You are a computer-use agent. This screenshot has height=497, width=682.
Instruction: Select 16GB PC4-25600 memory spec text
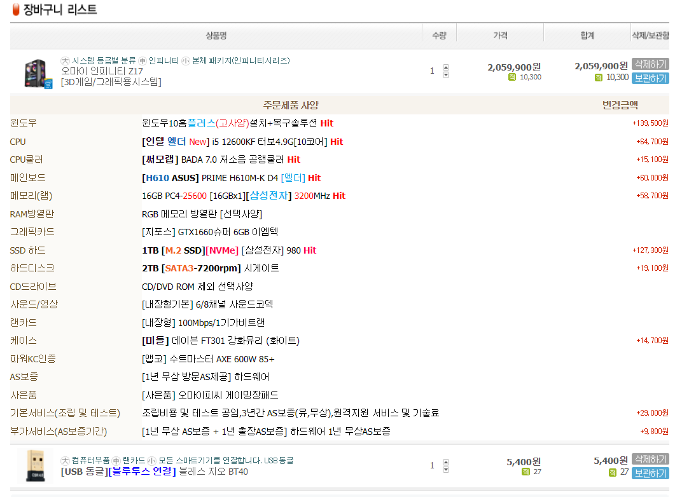244,196
